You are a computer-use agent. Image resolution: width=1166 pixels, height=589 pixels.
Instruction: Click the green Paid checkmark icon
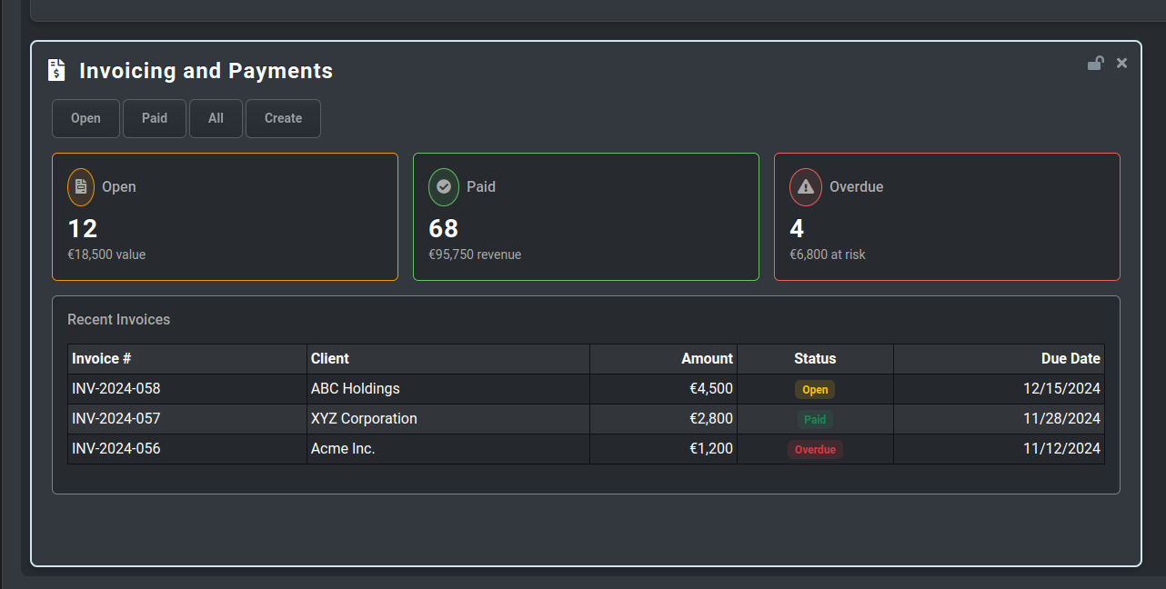pos(444,187)
